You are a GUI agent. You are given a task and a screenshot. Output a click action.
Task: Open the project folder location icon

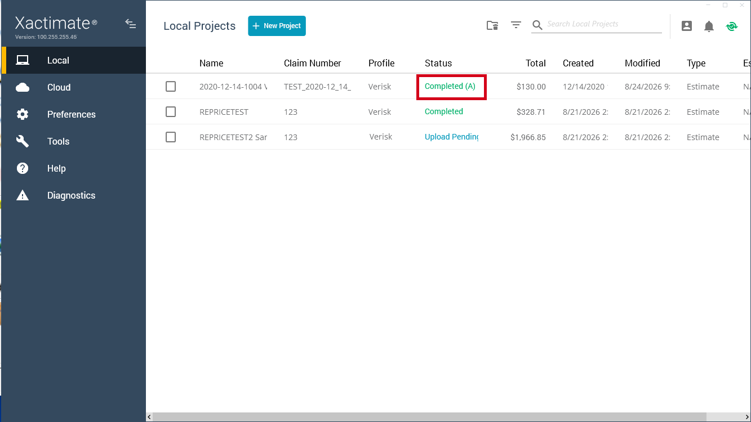(492, 25)
